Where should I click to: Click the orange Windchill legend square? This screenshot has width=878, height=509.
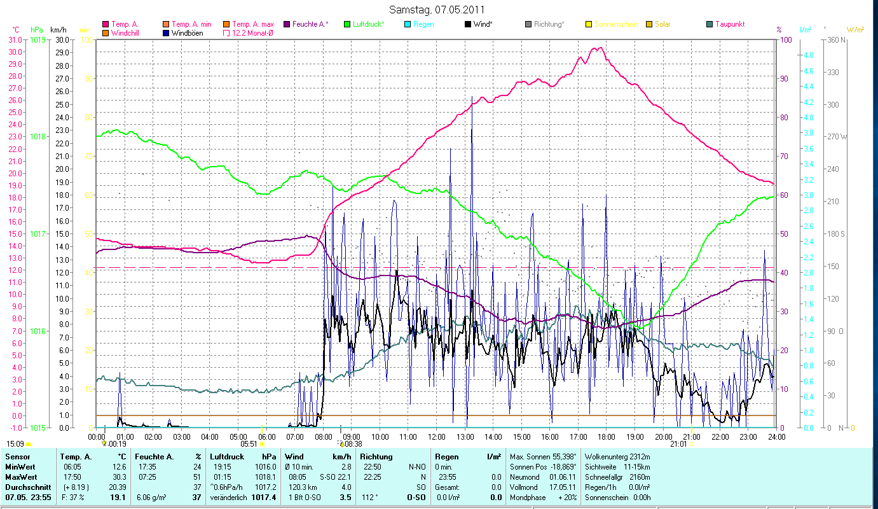(x=106, y=33)
